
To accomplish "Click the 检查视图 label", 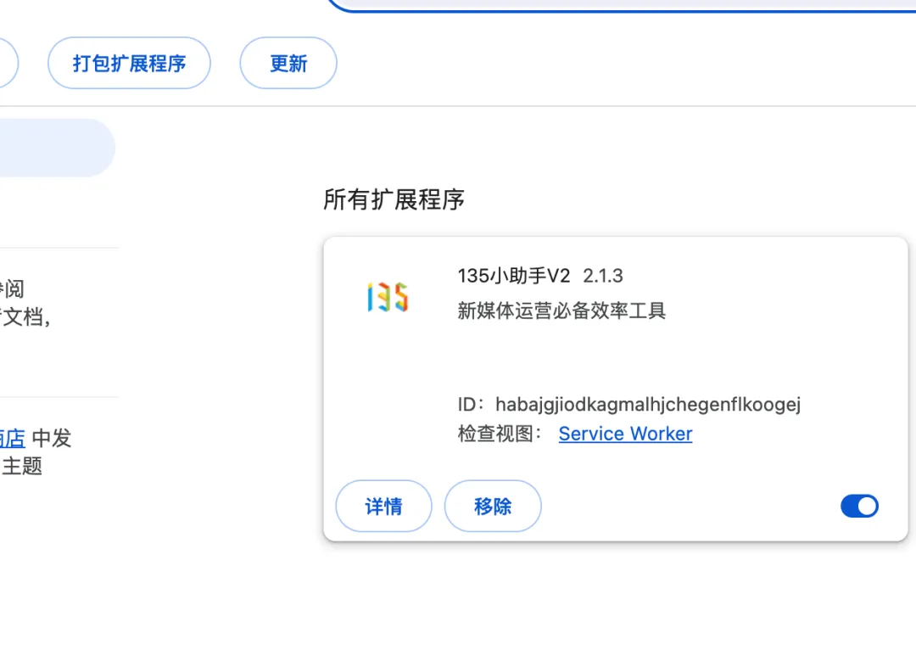I will tap(500, 434).
